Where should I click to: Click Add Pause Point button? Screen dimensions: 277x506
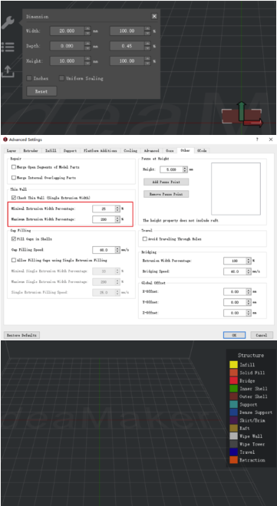(x=166, y=182)
